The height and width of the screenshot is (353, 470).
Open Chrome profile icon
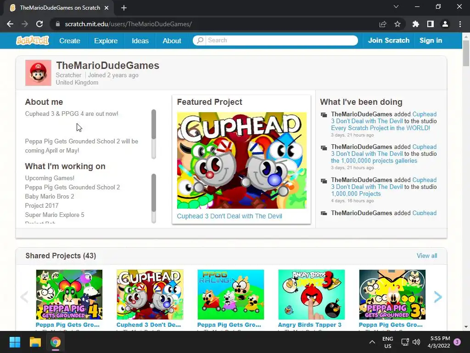(445, 24)
